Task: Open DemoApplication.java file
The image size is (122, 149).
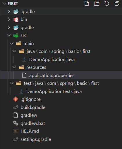Action: [52, 60]
